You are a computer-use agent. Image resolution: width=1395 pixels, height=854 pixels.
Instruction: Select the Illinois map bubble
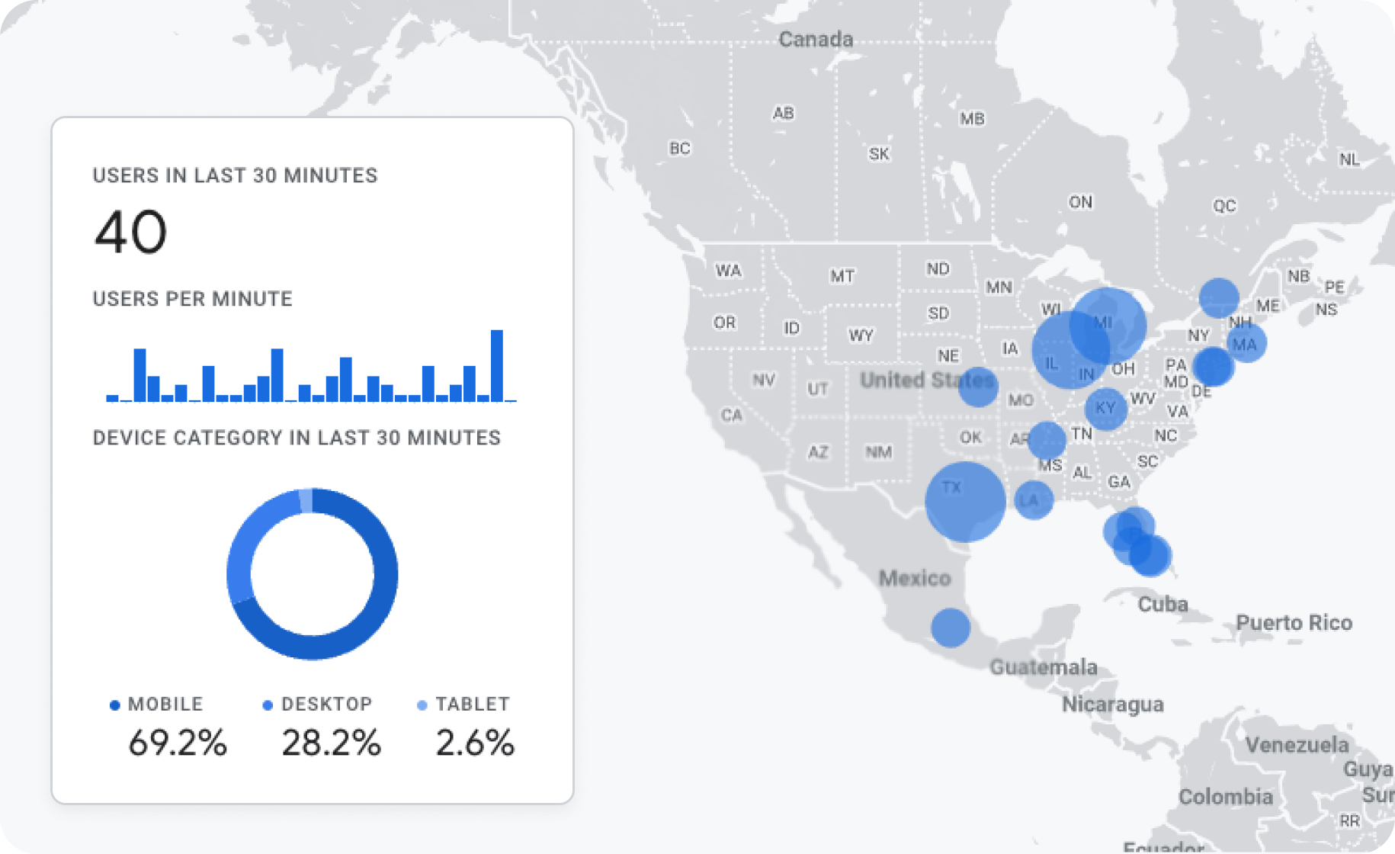pos(1060,357)
